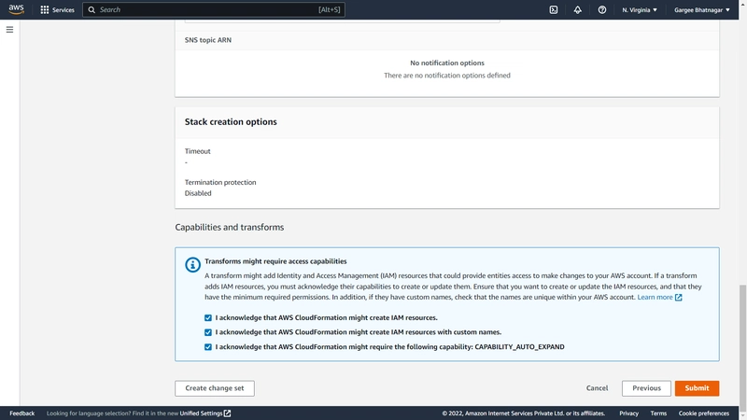Click the Learn more external link icon
The image size is (747, 420).
pos(679,297)
